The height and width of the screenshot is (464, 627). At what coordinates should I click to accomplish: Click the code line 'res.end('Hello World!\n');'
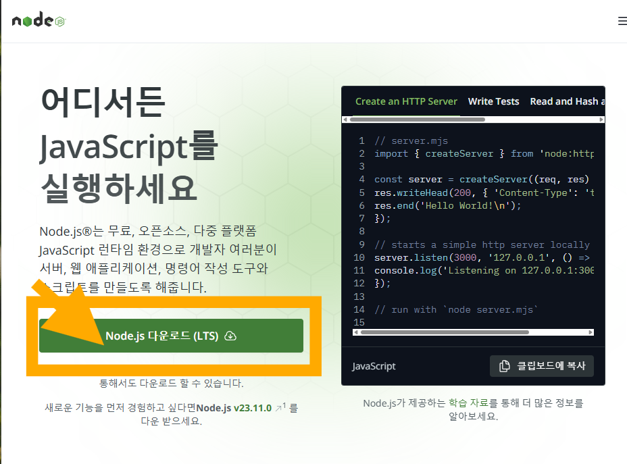coord(448,205)
